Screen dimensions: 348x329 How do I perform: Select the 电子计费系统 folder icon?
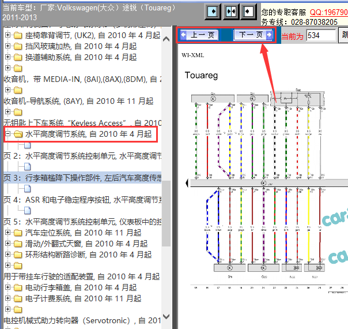18,298
